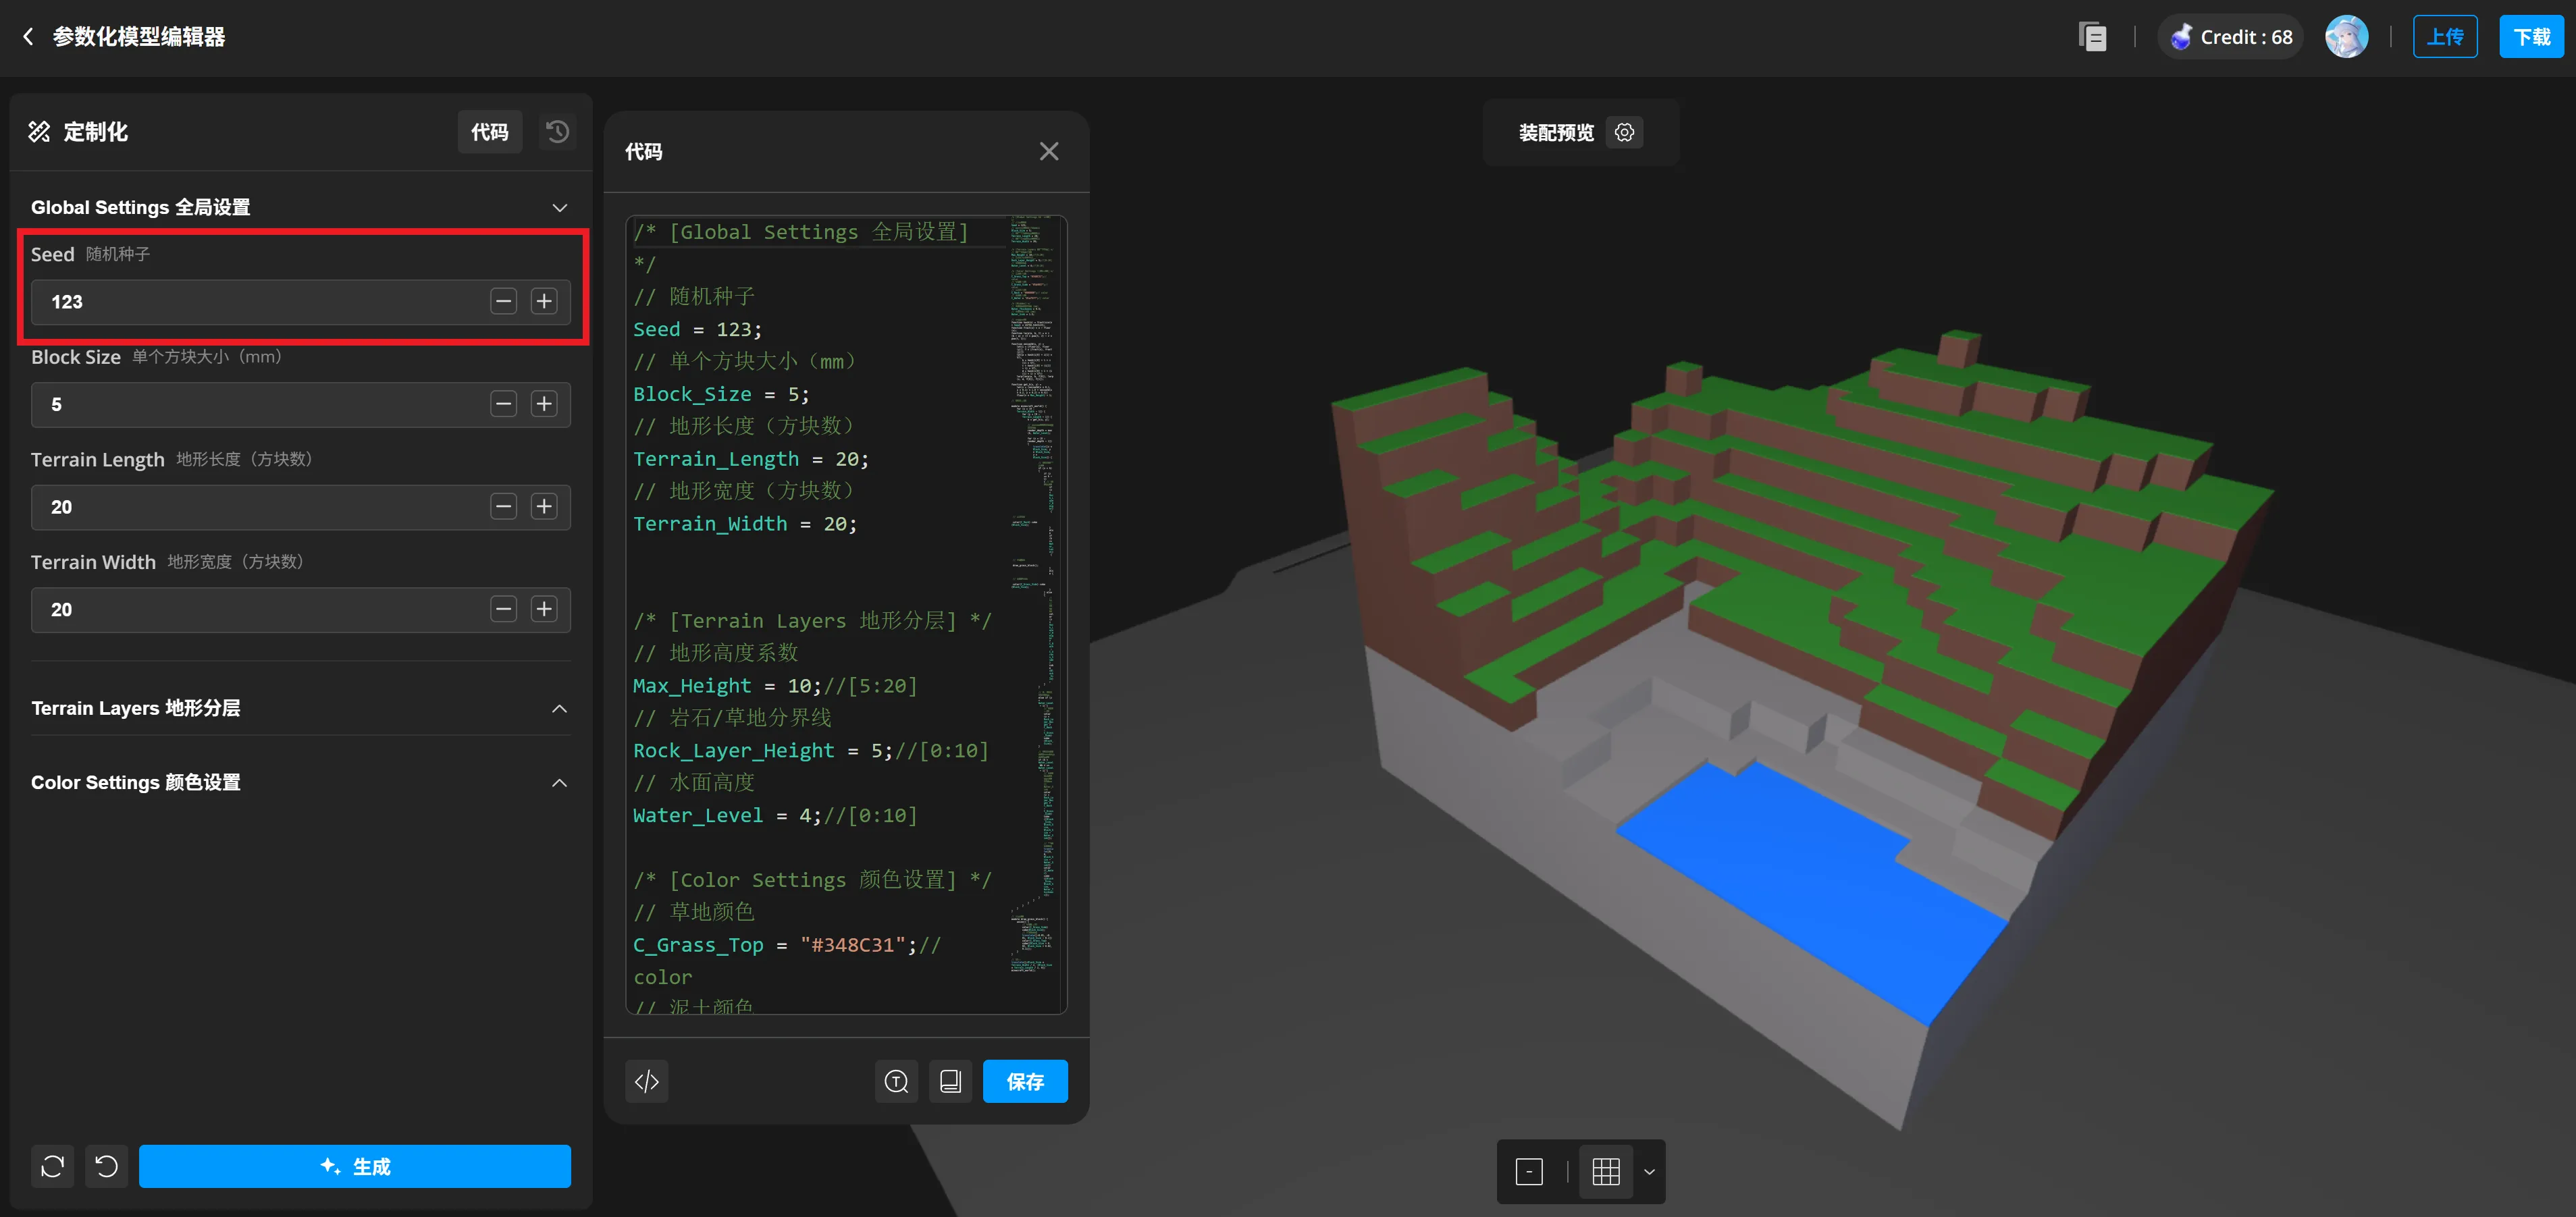The width and height of the screenshot is (2576, 1217).
Task: Open the assembly preview settings gear
Action: click(x=1624, y=133)
